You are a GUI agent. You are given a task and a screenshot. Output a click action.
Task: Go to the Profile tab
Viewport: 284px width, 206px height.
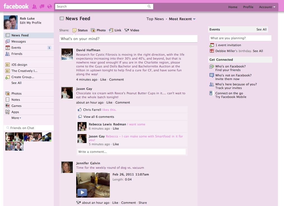pyautogui.click(x=248, y=7)
